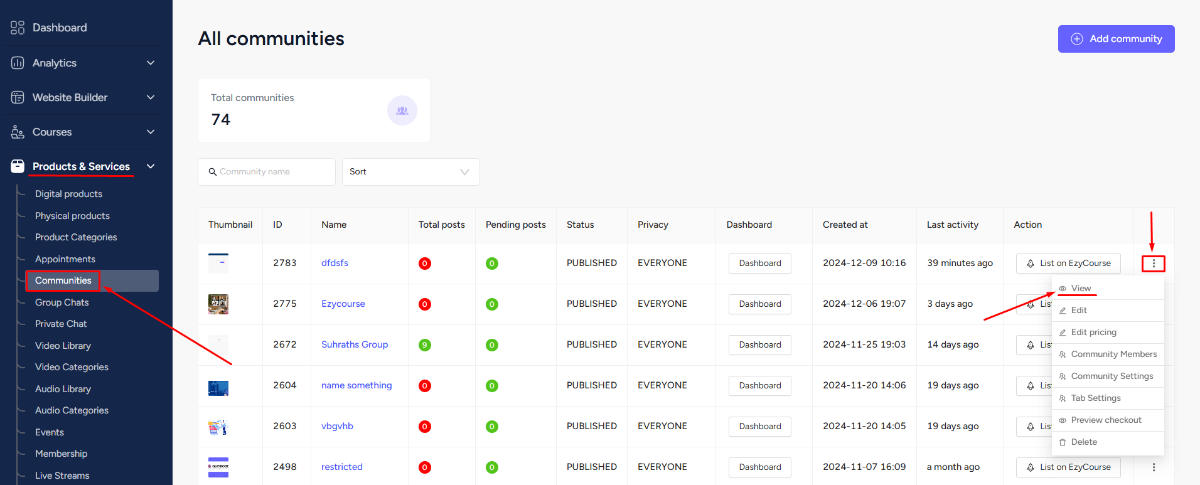The width and height of the screenshot is (1200, 485).
Task: Click red total posts badge for vbgvhb
Action: [x=425, y=427]
